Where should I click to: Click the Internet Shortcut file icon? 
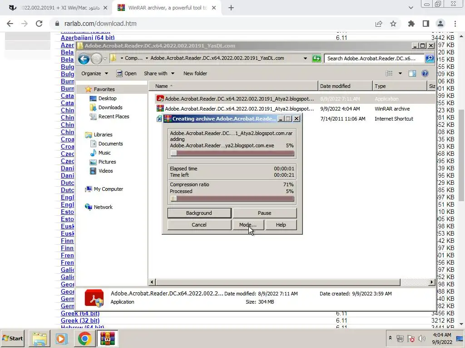159,119
